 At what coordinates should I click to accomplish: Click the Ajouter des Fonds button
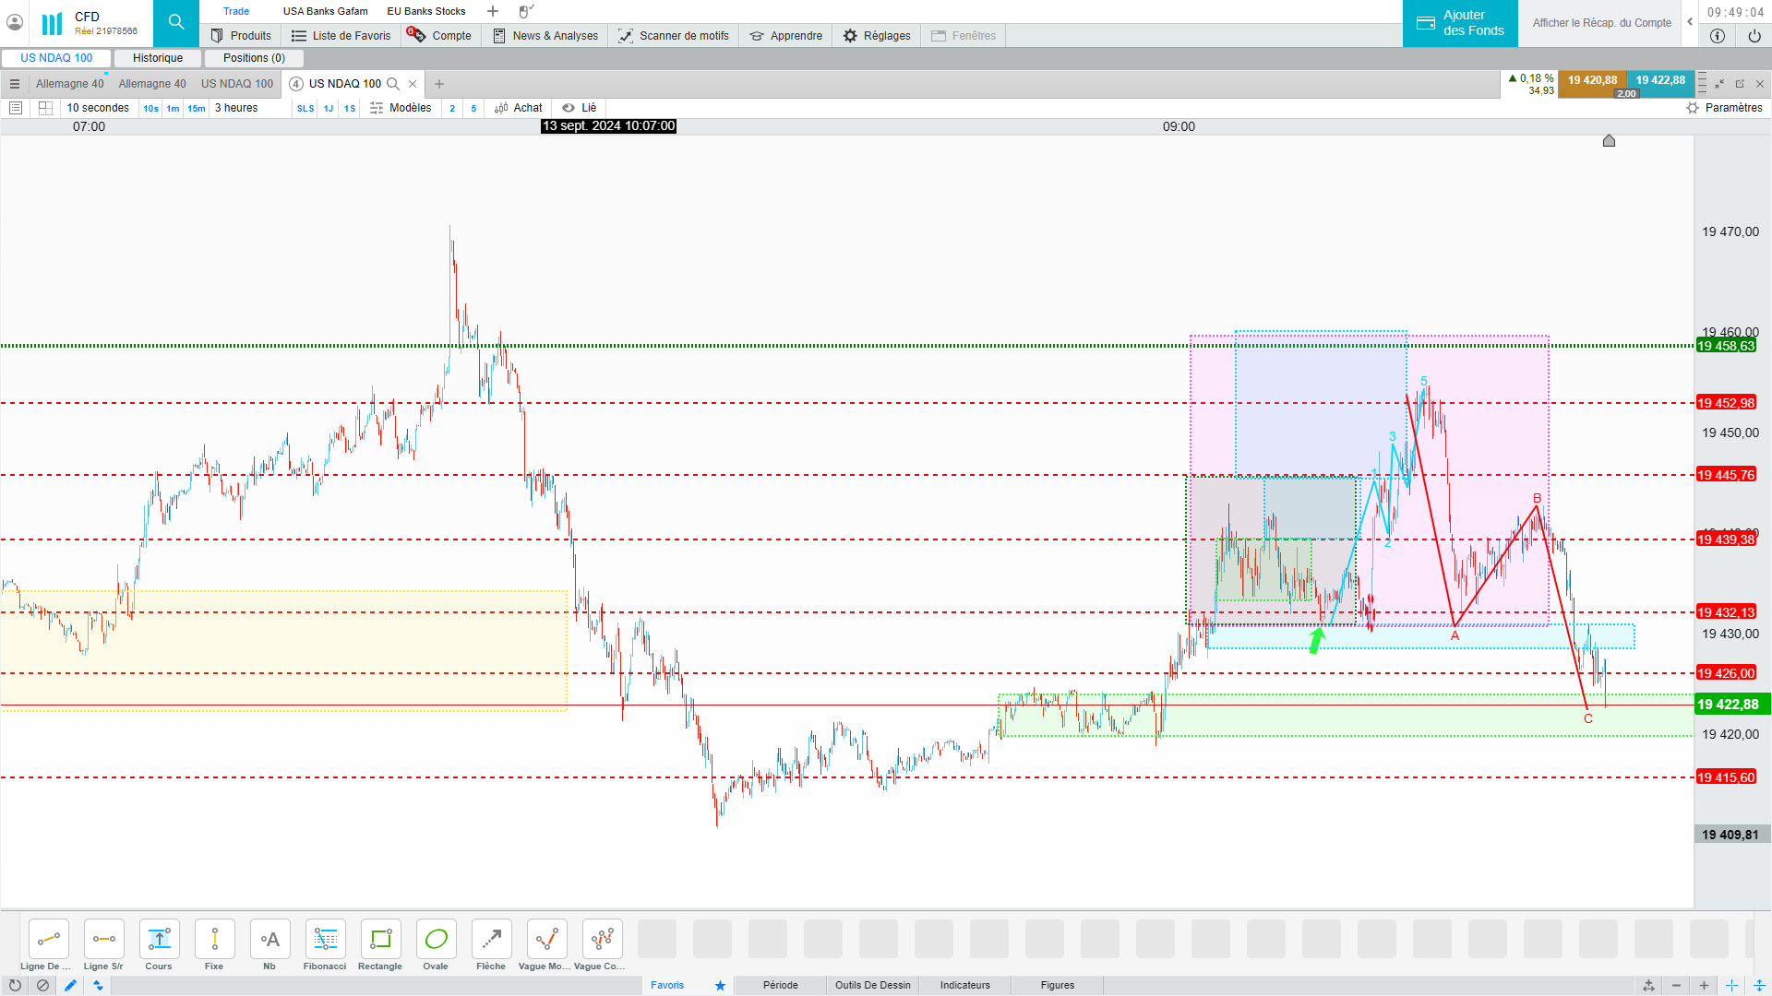1460,23
